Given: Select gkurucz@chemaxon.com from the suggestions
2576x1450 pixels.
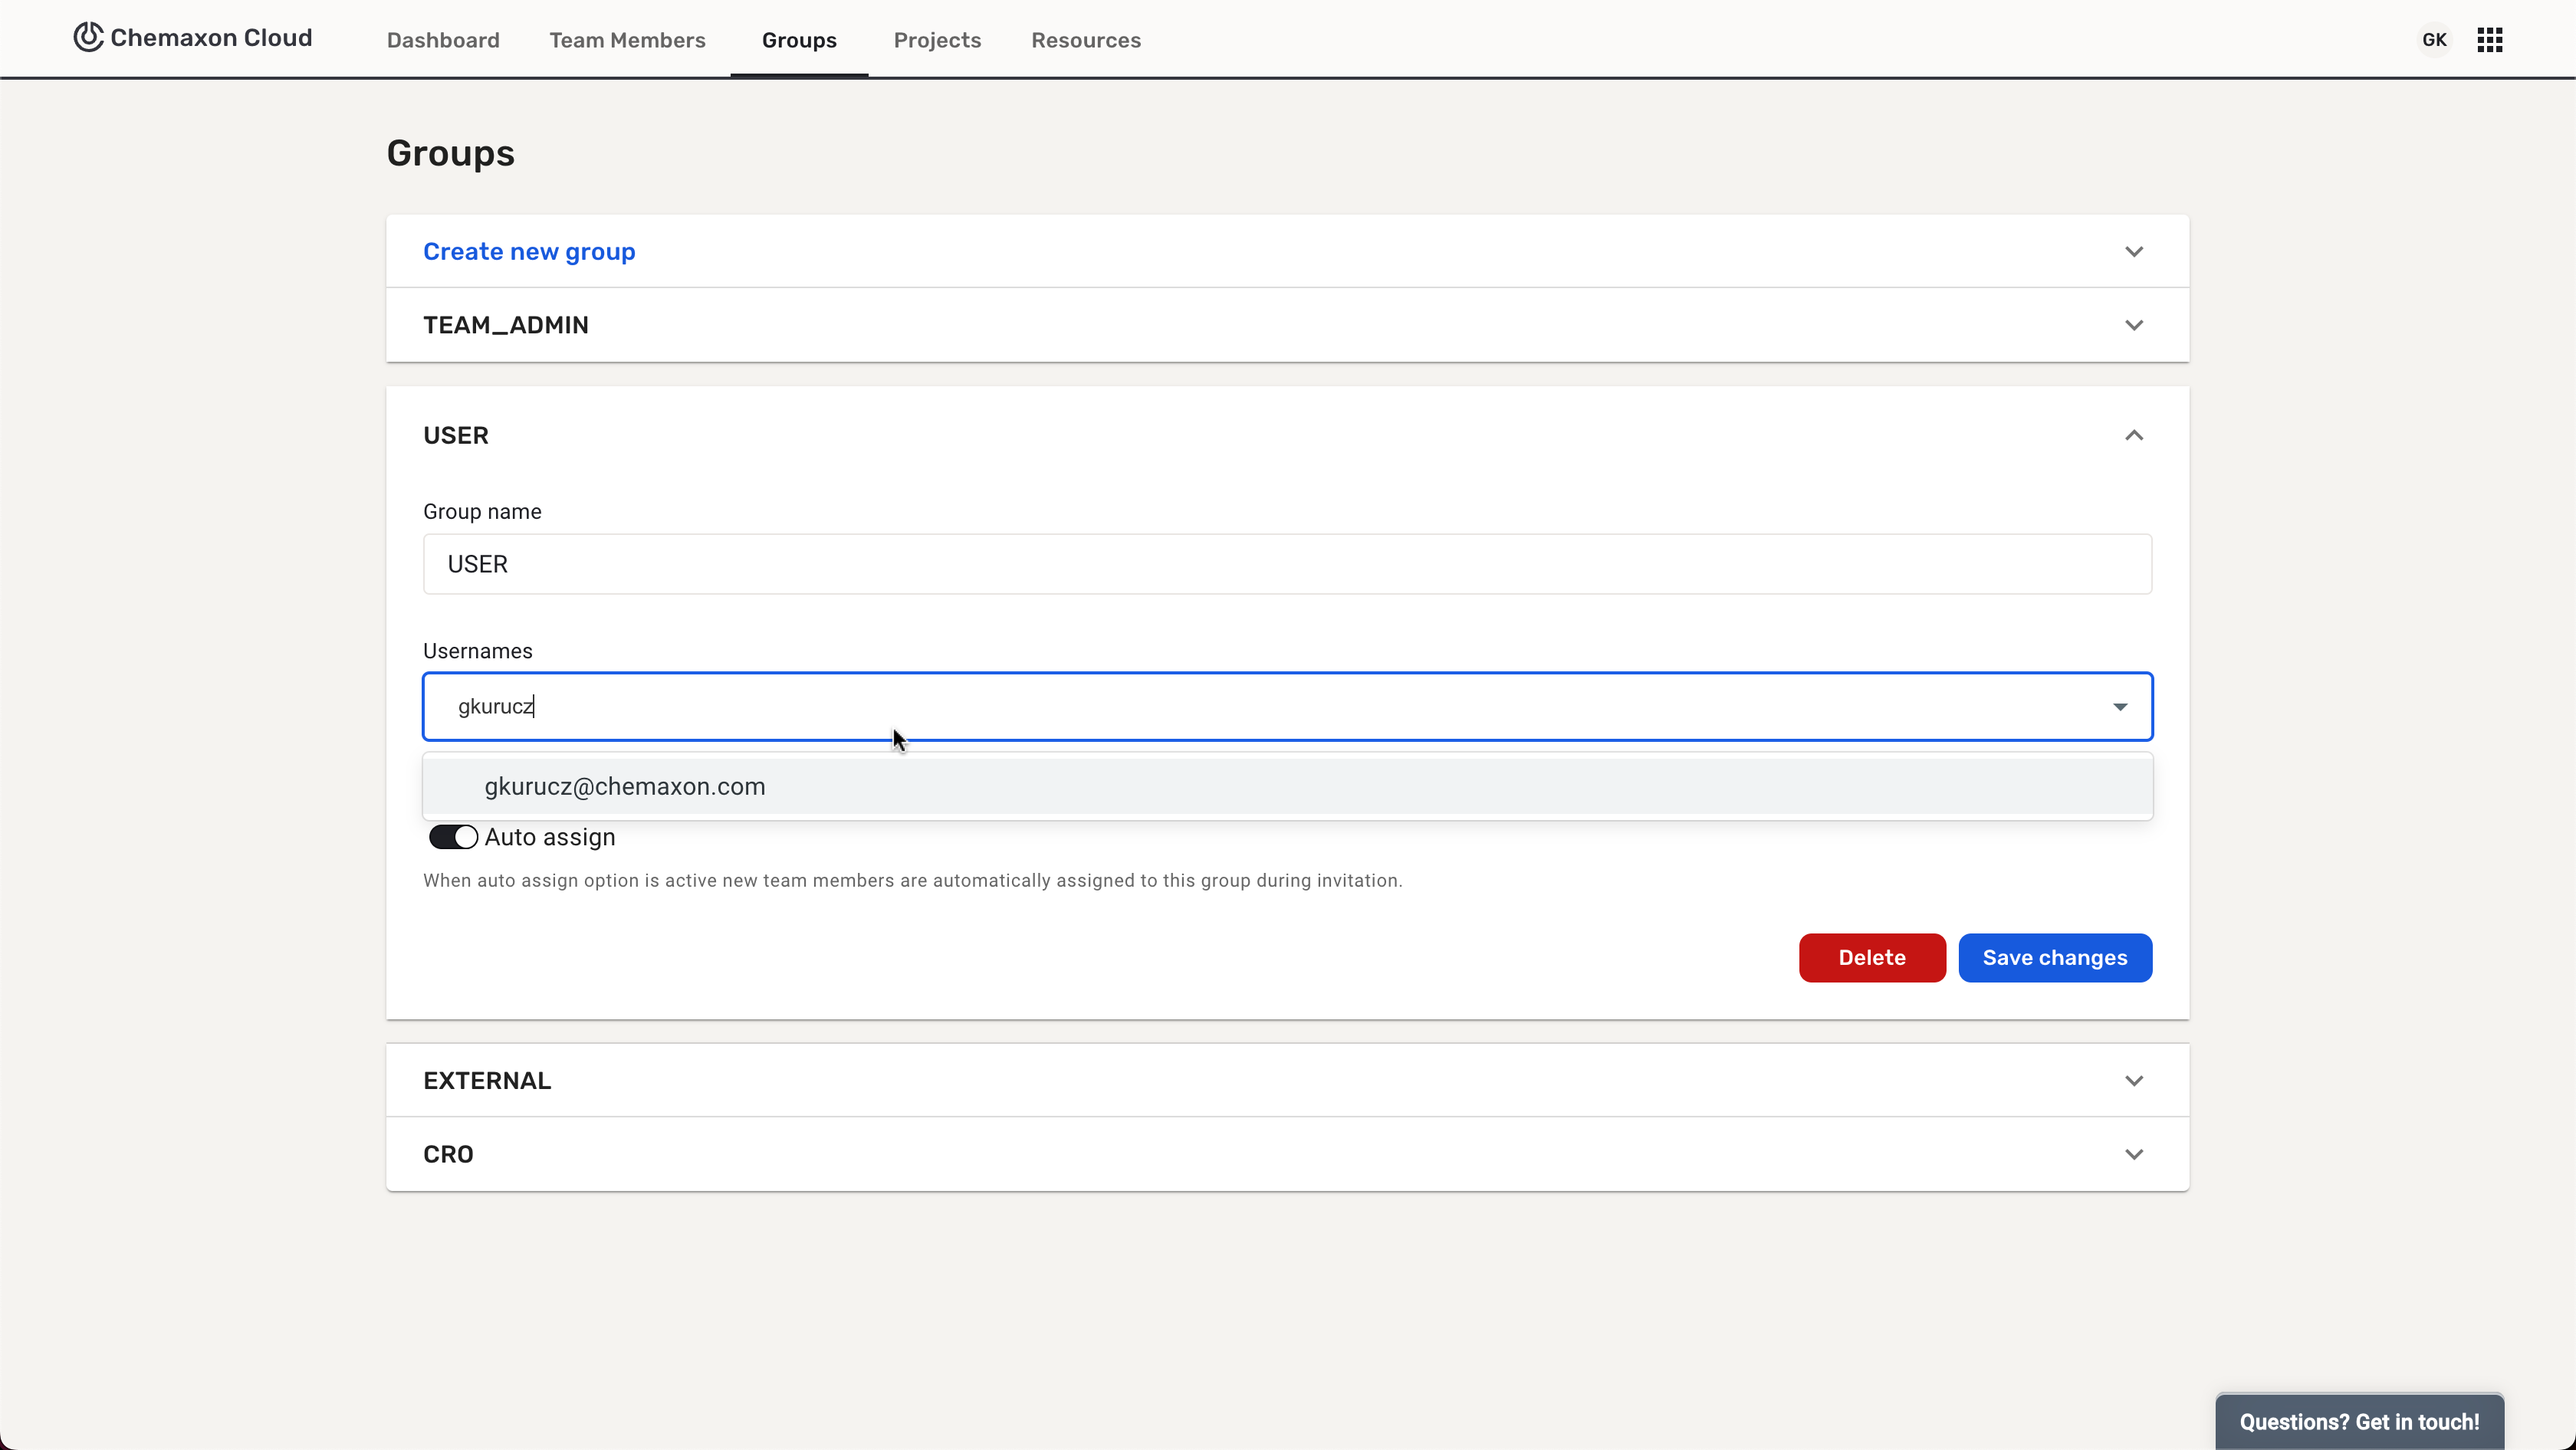Looking at the screenshot, I should (625, 787).
